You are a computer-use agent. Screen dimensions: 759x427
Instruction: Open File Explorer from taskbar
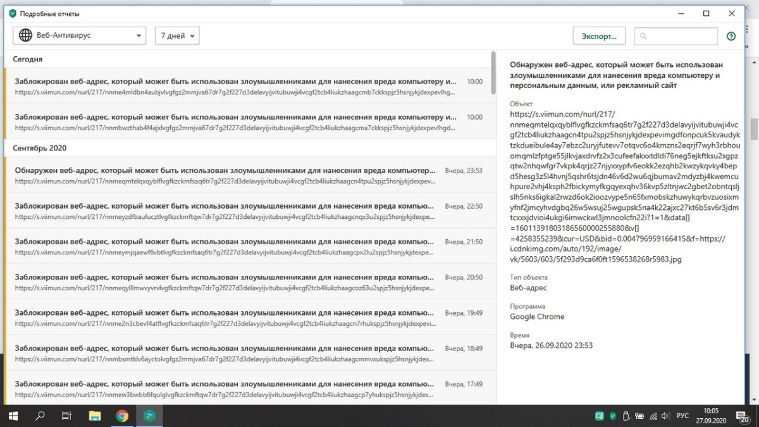point(95,416)
